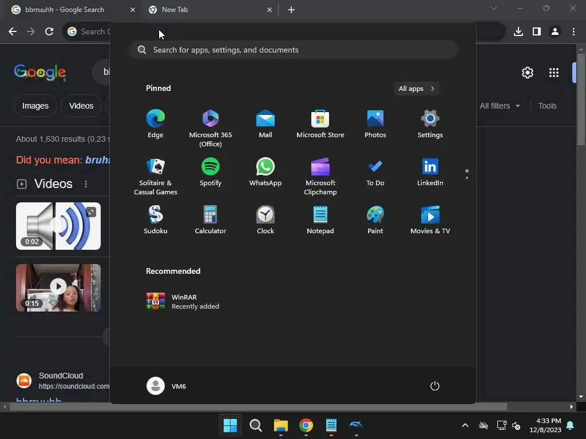The image size is (586, 439).
Task: Click the power button in Start menu
Action: [435, 386]
